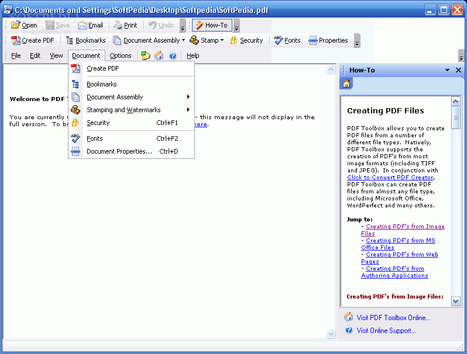The height and width of the screenshot is (354, 467).
Task: Click the home icon in the menu bar
Action: 159,55
